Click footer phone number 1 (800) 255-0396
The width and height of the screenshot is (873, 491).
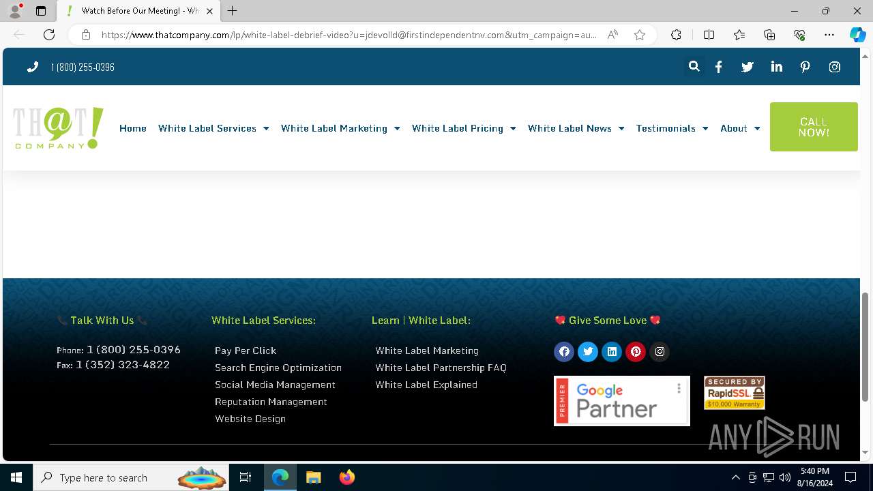pyautogui.click(x=134, y=350)
